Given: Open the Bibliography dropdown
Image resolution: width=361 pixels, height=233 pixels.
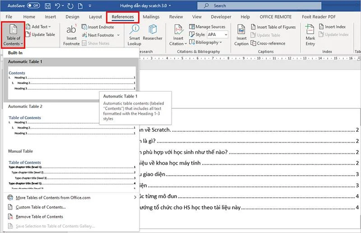Looking at the screenshot, I should (x=205, y=42).
